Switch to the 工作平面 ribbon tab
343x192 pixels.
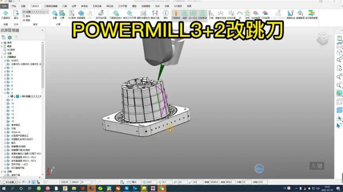pyautogui.click(x=122, y=6)
